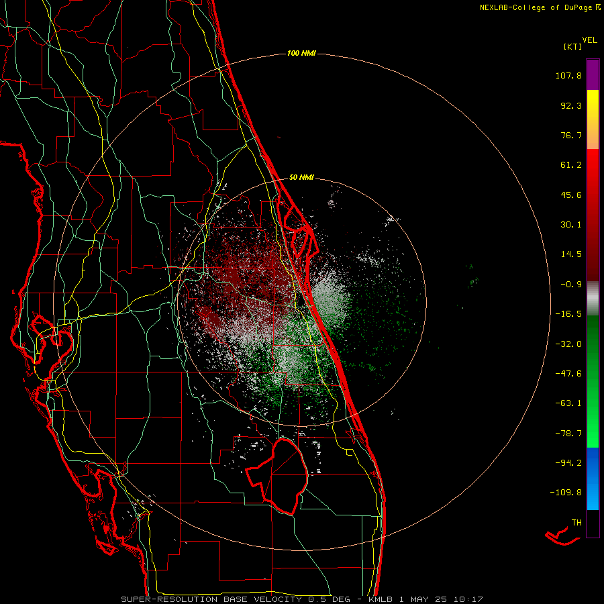Click the -63.1 velocity scale value
The height and width of the screenshot is (604, 604).
(x=568, y=403)
